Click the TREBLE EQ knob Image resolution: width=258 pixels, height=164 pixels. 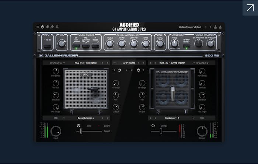[x=109, y=43]
